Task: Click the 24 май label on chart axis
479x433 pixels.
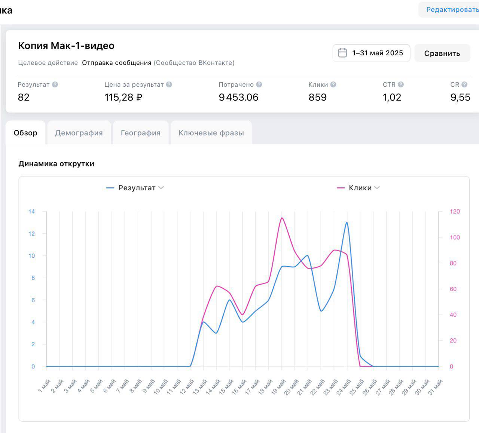Action: (344, 387)
